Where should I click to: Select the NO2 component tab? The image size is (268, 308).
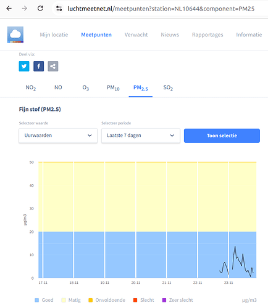[x=31, y=88]
